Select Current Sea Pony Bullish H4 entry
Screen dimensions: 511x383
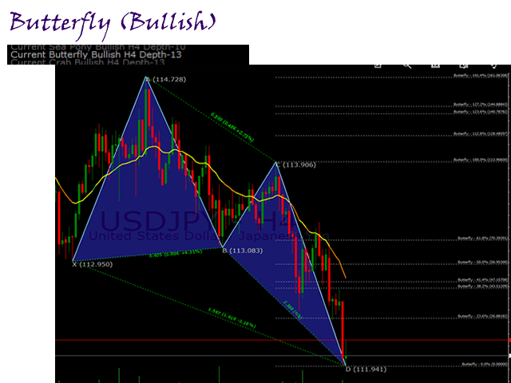point(95,46)
